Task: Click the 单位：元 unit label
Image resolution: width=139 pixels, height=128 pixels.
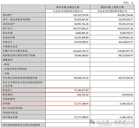Action: pos(128,2)
